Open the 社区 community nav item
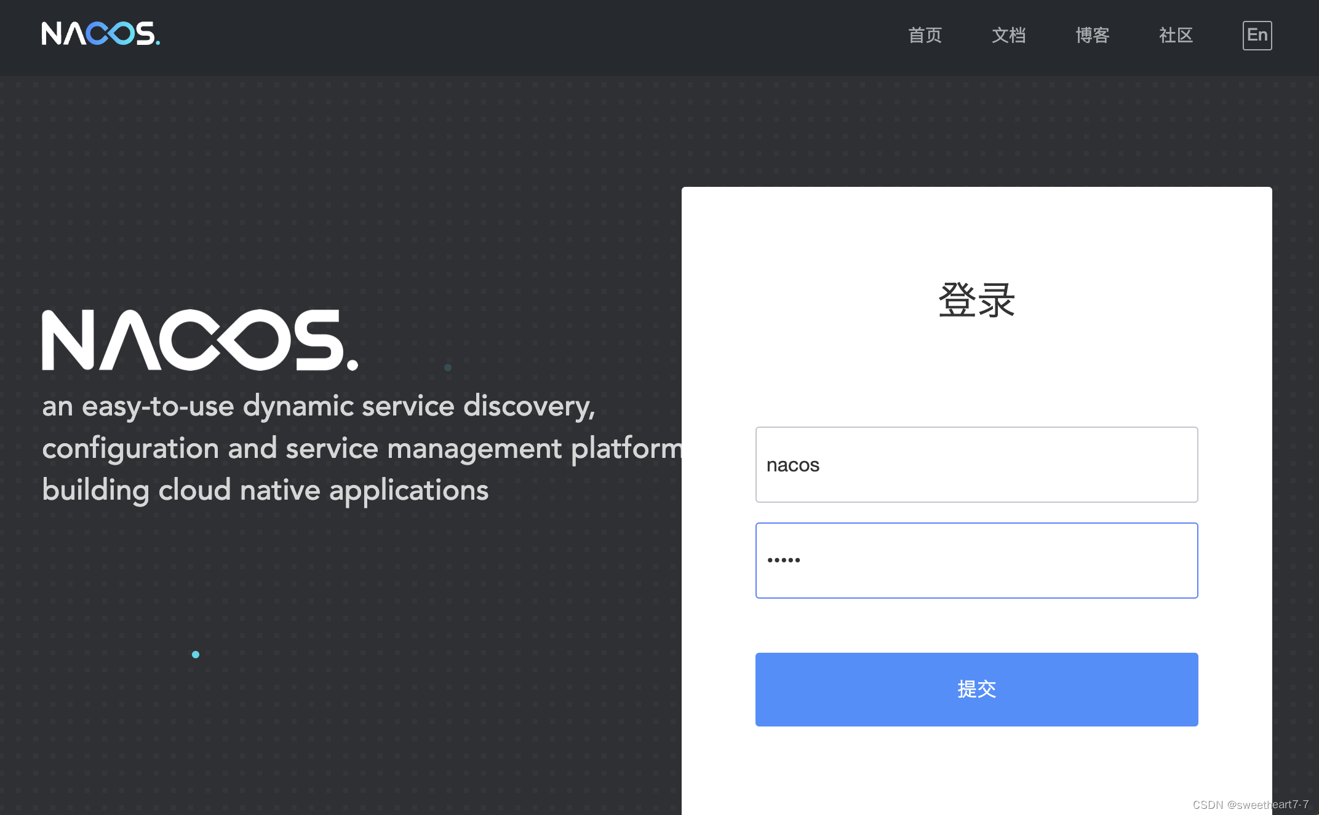 [1176, 35]
